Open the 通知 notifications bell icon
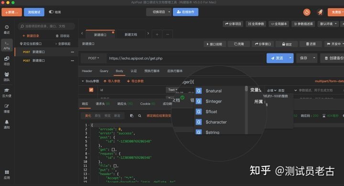 7,124
